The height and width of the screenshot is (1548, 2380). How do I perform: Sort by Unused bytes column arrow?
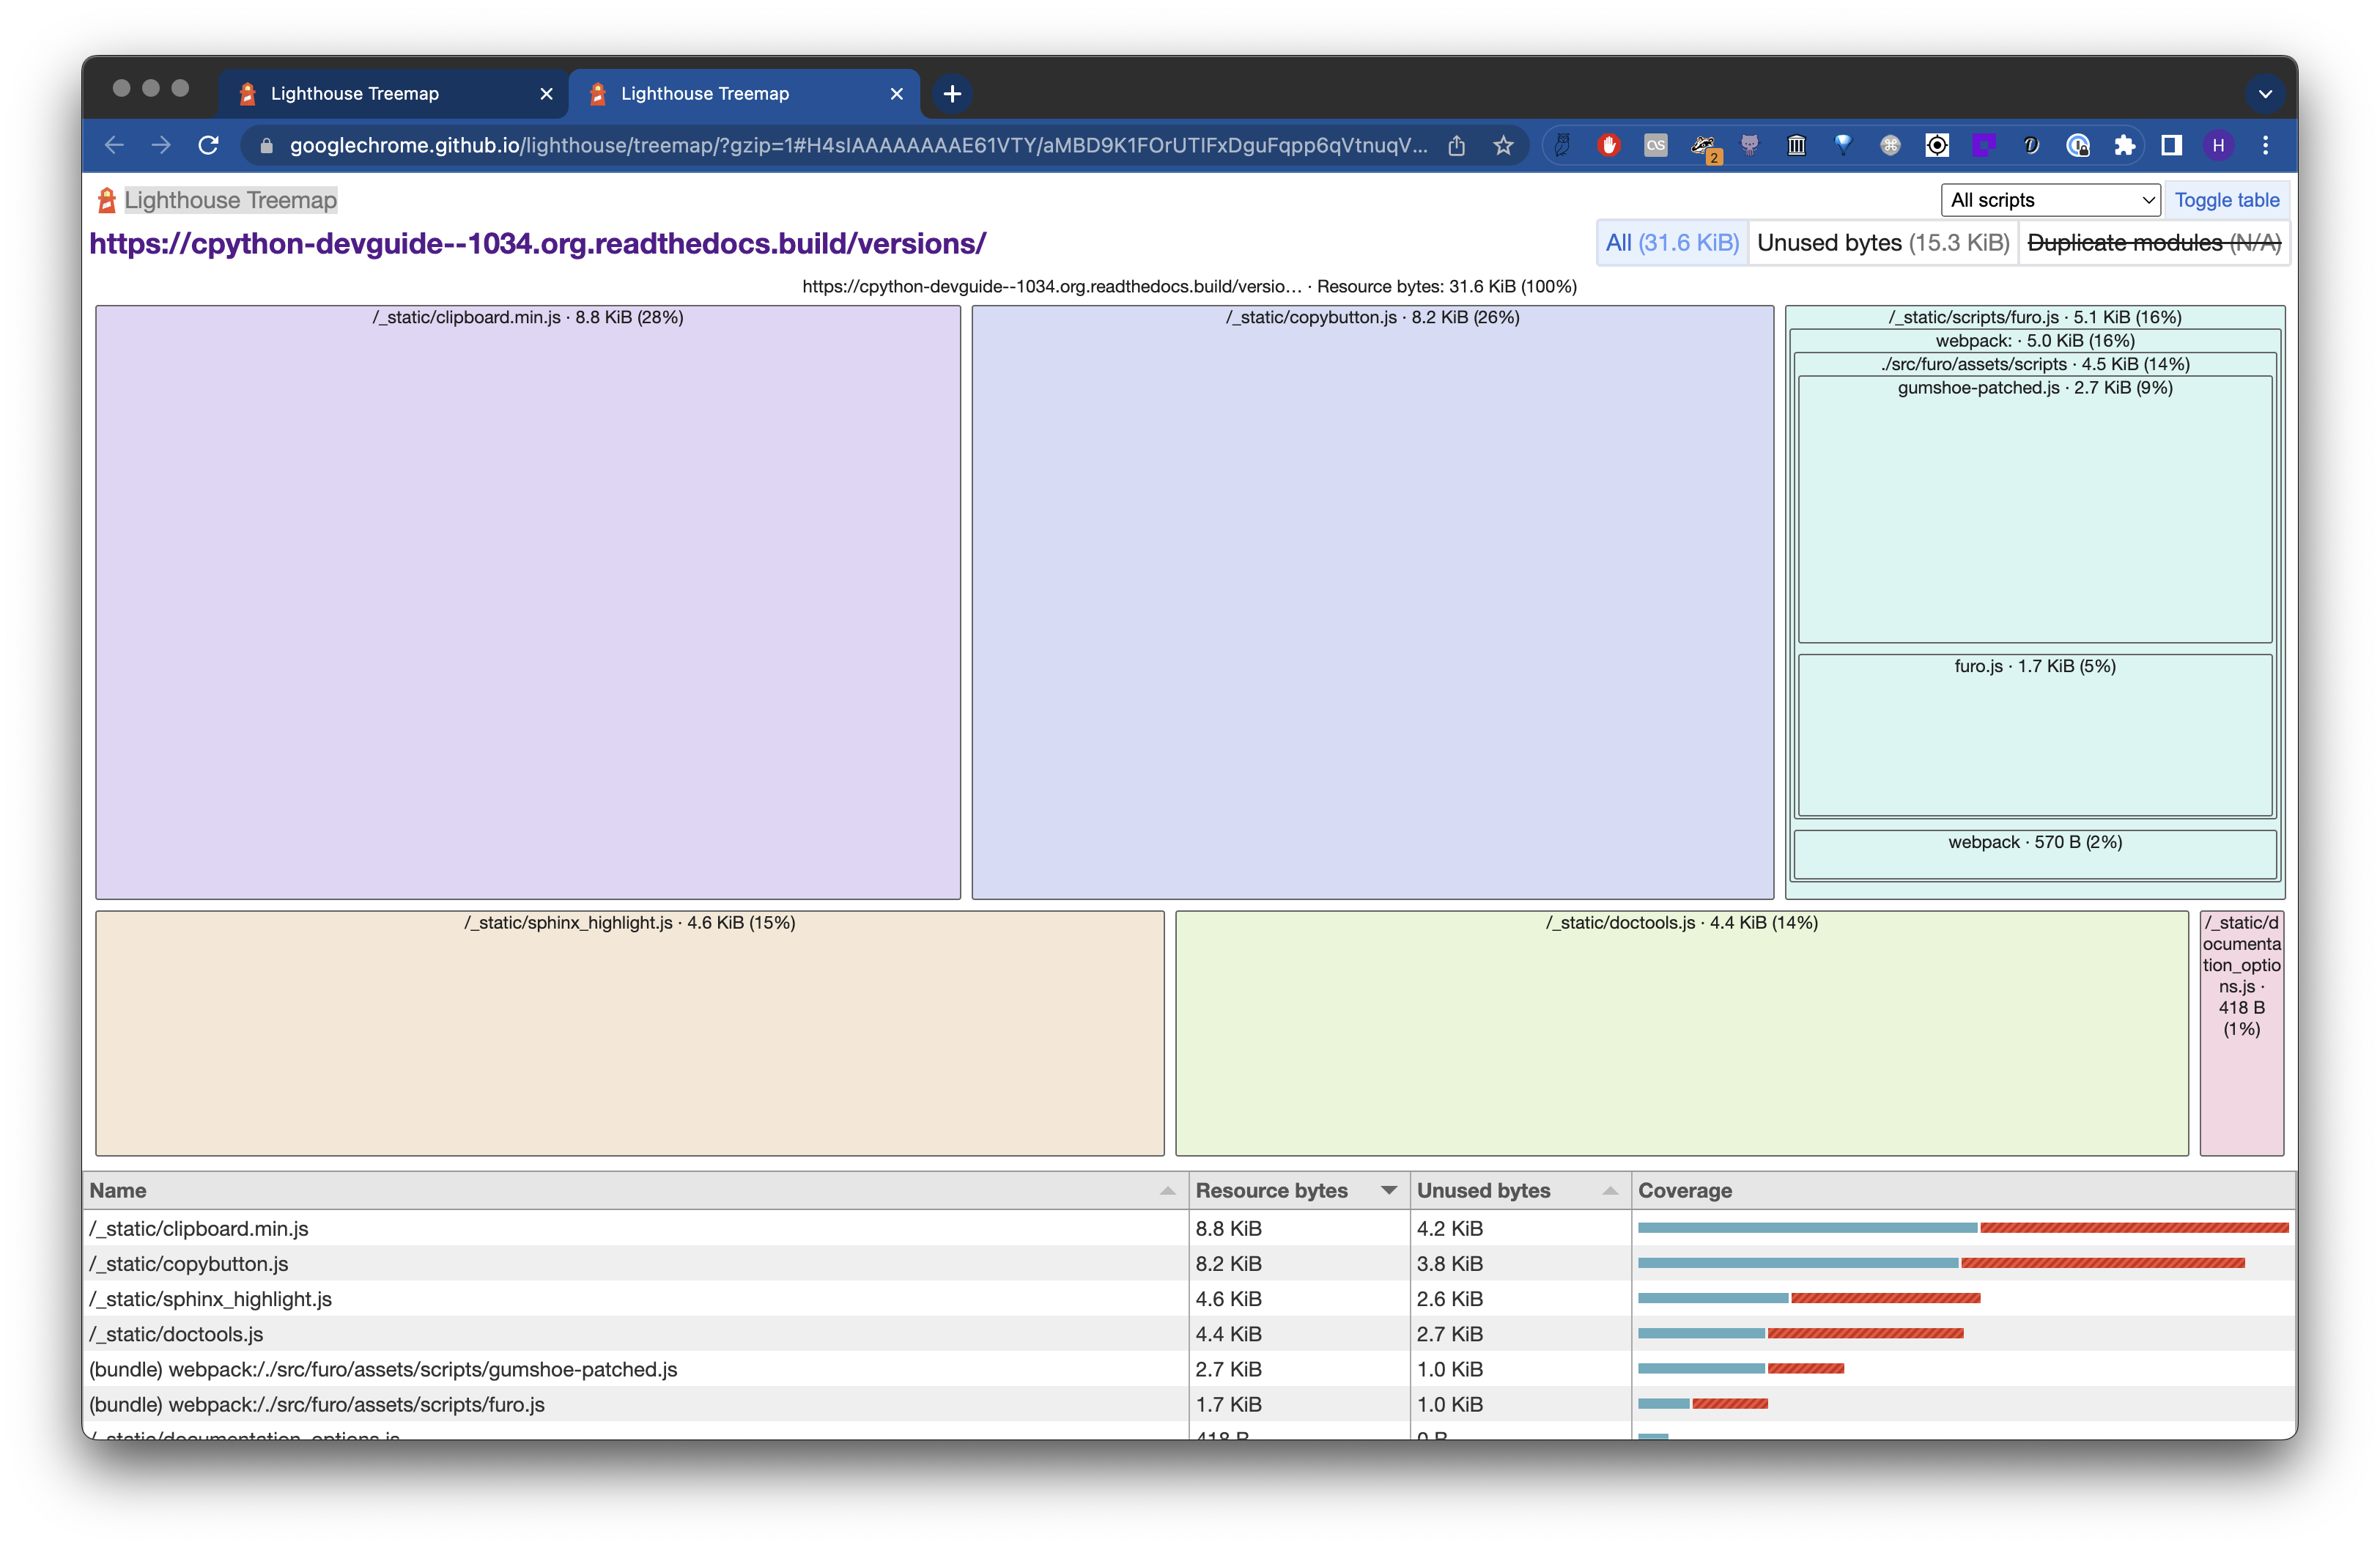(1610, 1190)
